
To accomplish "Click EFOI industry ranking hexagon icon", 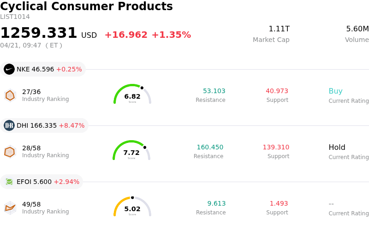I will (x=10, y=207).
